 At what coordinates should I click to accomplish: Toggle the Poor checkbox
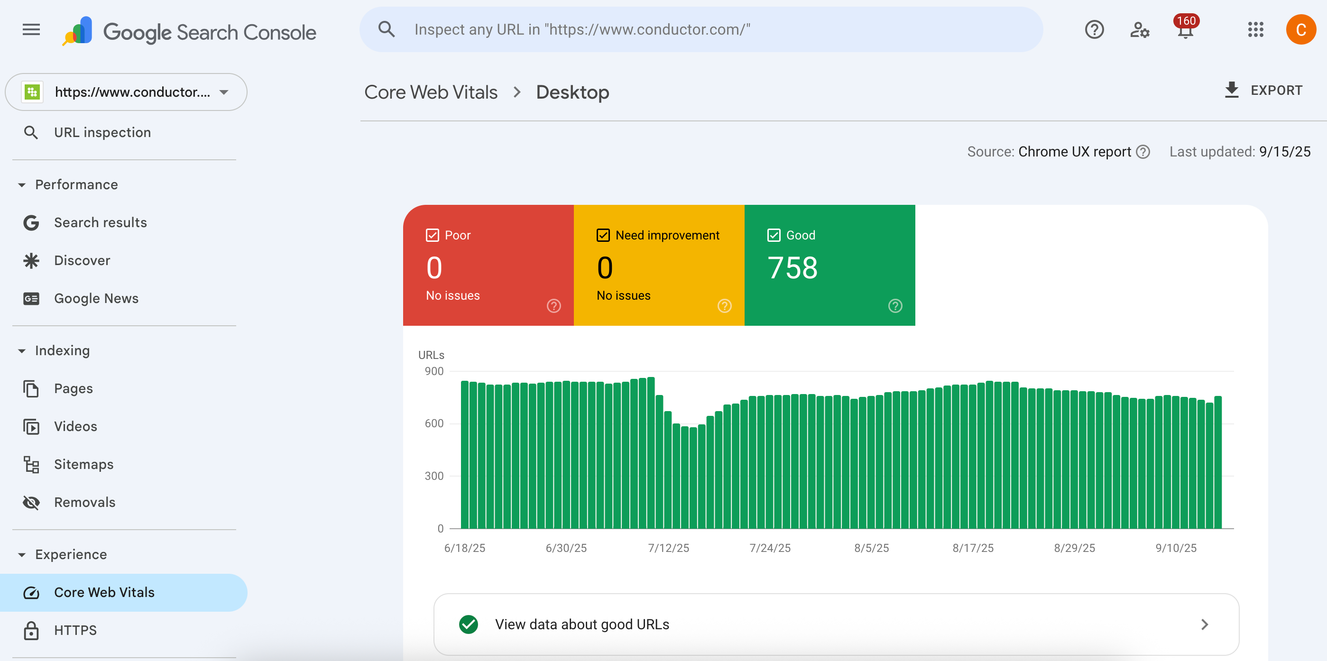432,236
